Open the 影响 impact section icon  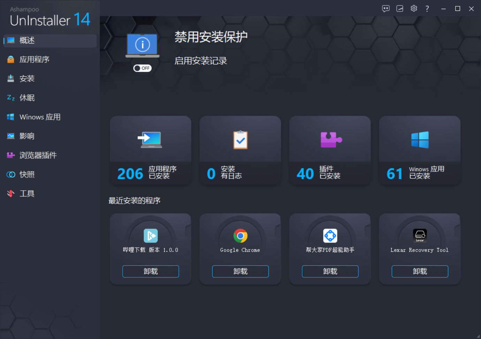pyautogui.click(x=11, y=136)
